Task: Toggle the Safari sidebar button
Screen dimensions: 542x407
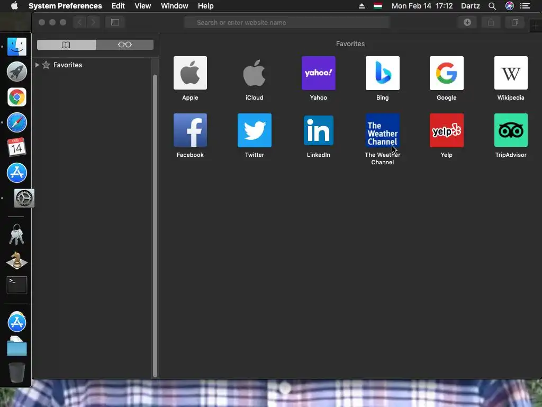Action: pos(115,22)
